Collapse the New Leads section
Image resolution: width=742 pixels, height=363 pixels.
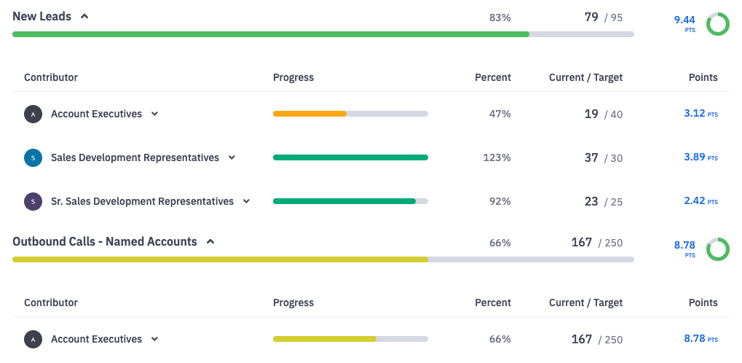(x=84, y=16)
